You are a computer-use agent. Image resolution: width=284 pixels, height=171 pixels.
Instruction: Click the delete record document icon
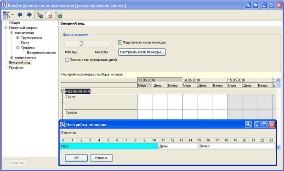coord(49,15)
